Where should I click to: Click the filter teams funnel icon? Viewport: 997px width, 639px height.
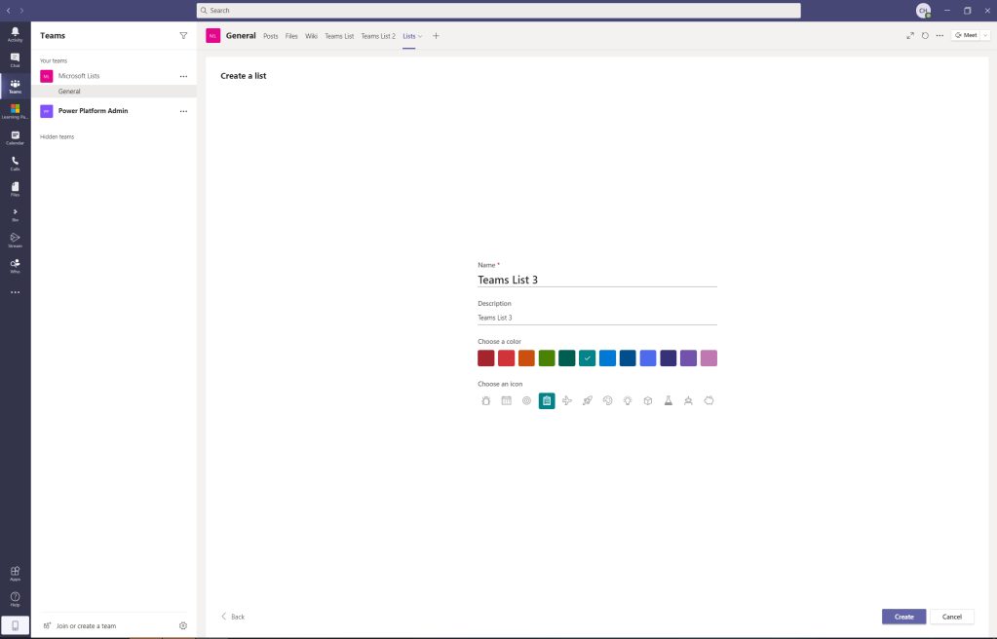(183, 35)
